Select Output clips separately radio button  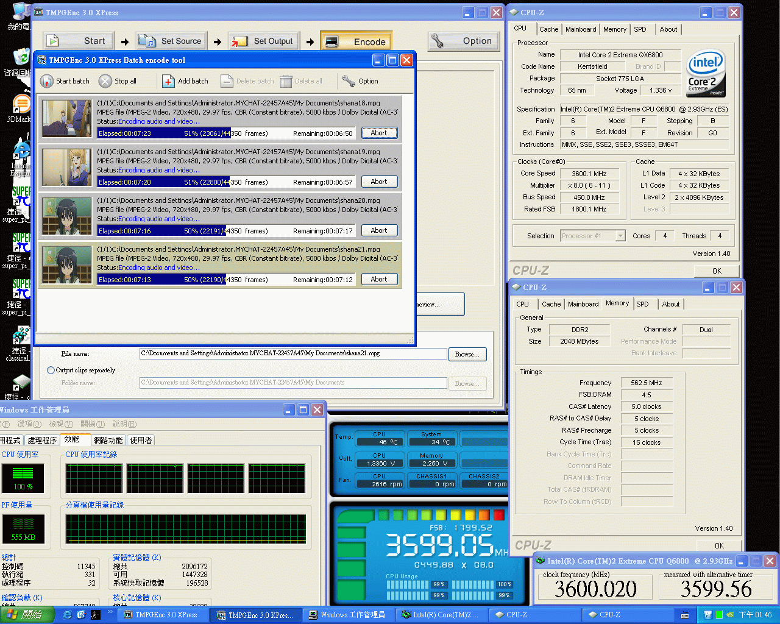pyautogui.click(x=51, y=370)
